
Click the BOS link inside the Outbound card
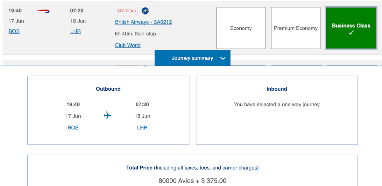click(73, 127)
